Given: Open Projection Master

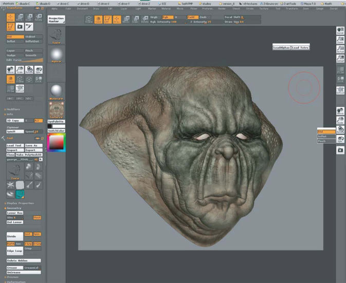Looking at the screenshot, I should pos(56,19).
